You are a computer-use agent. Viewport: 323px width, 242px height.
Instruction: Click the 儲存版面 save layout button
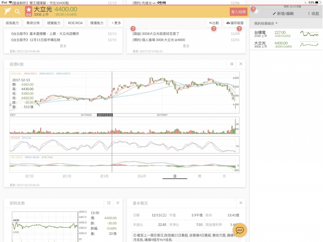click(x=235, y=23)
